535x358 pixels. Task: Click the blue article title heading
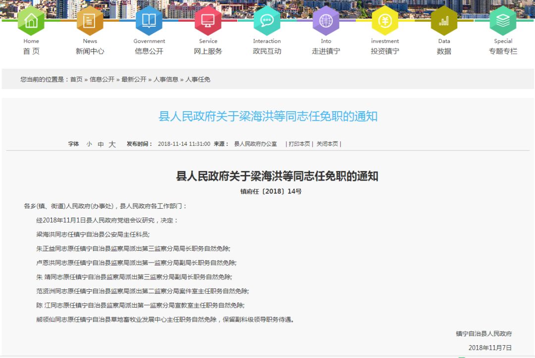pos(268,117)
